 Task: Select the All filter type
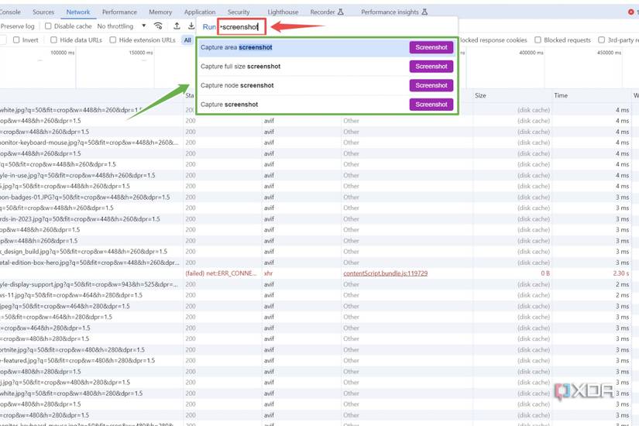(x=187, y=40)
